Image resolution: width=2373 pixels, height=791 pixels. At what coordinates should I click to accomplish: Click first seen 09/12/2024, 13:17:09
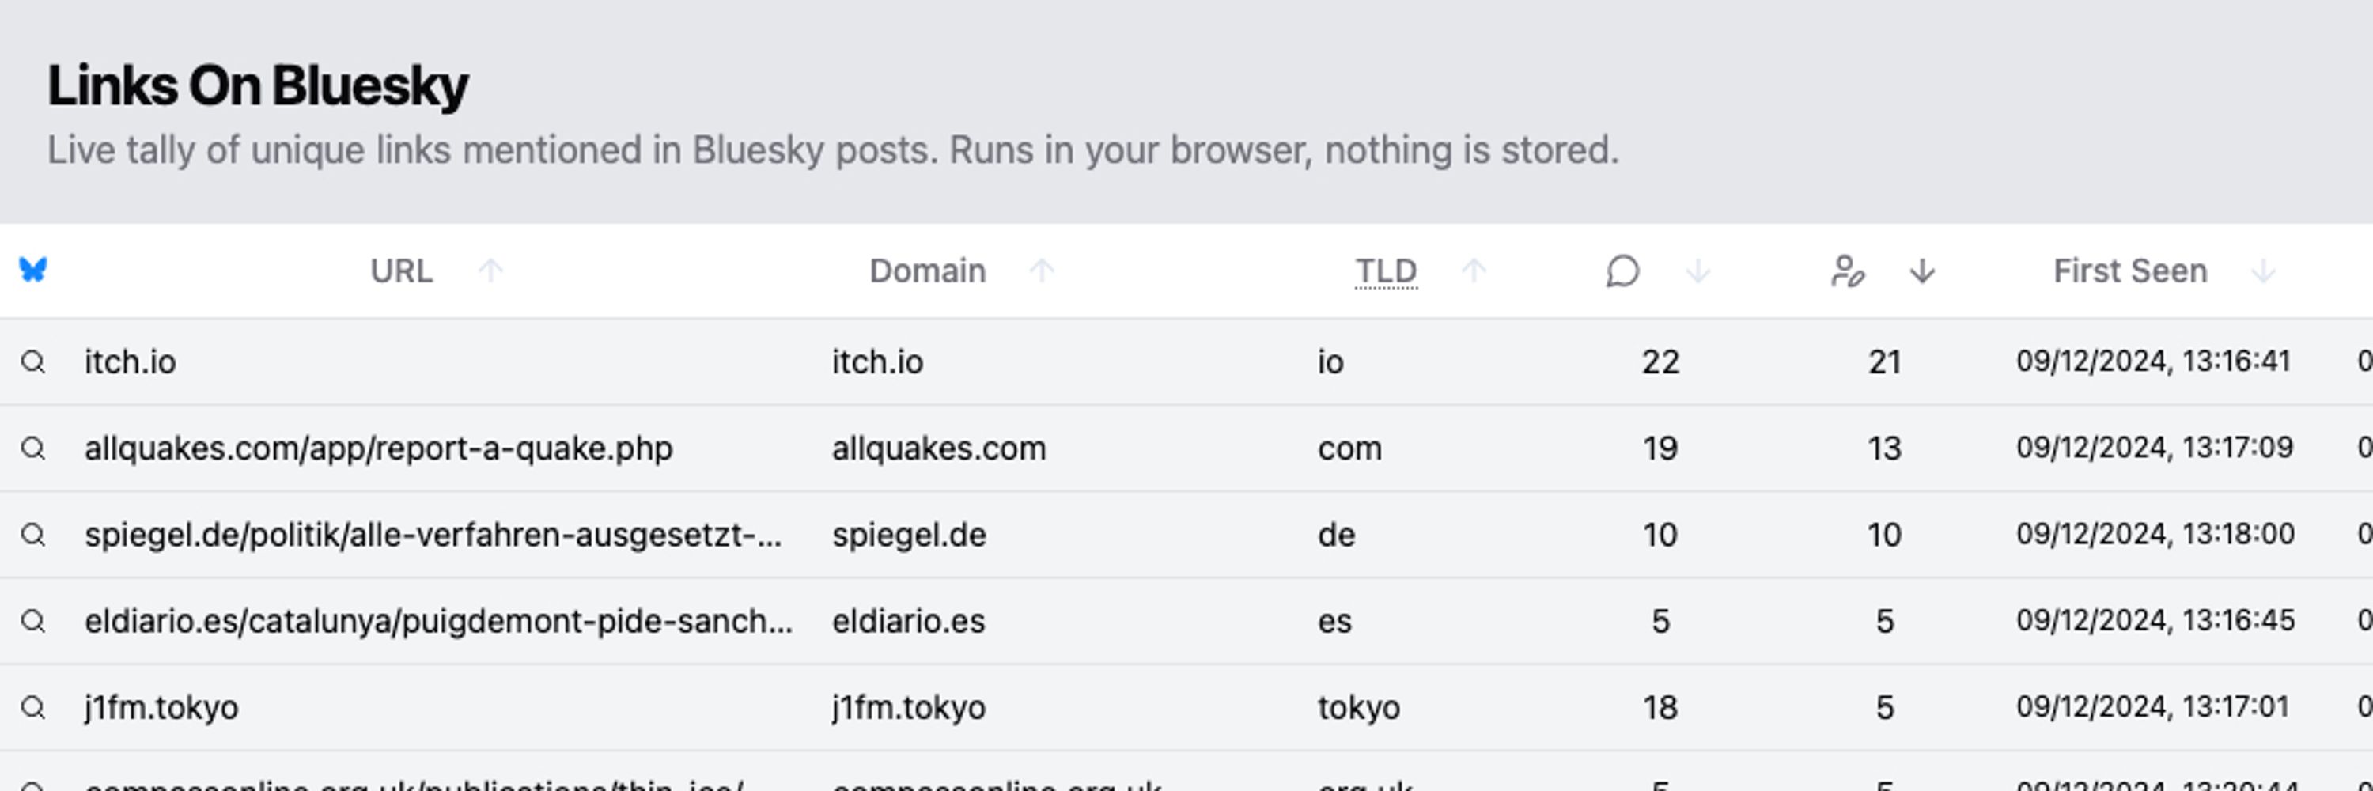[x=2155, y=448]
